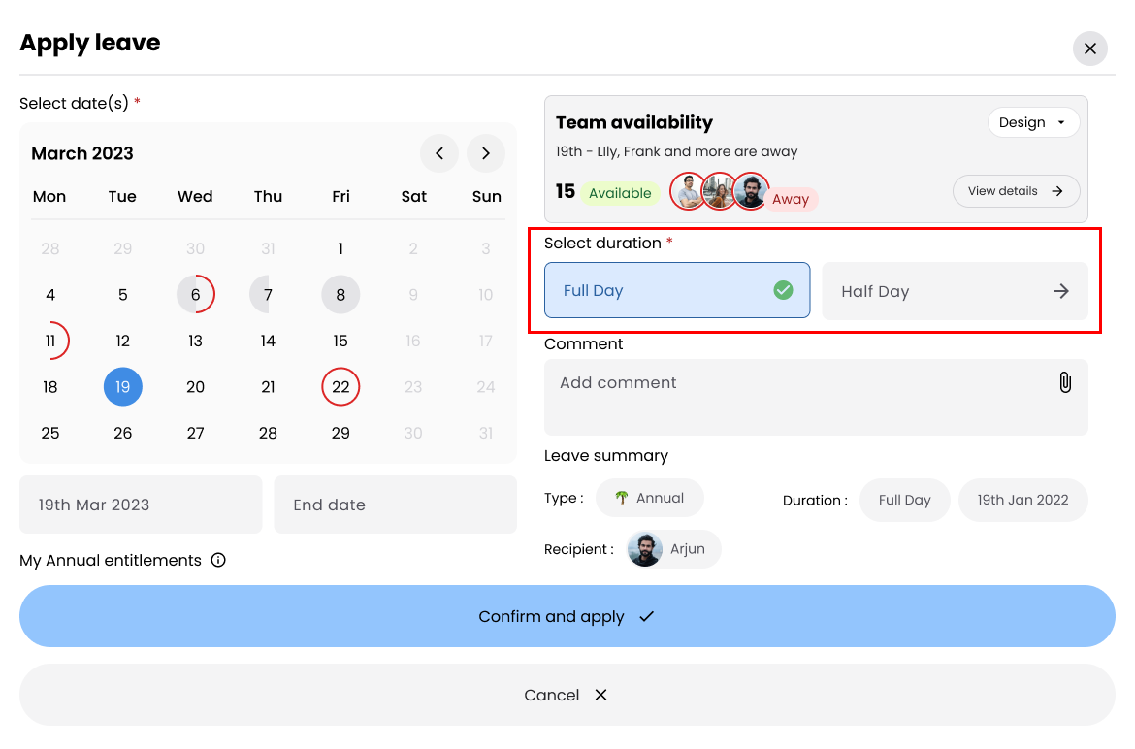Image resolution: width=1135 pixels, height=749 pixels.
Task: Click the first Away team member avatar
Action: tap(688, 191)
